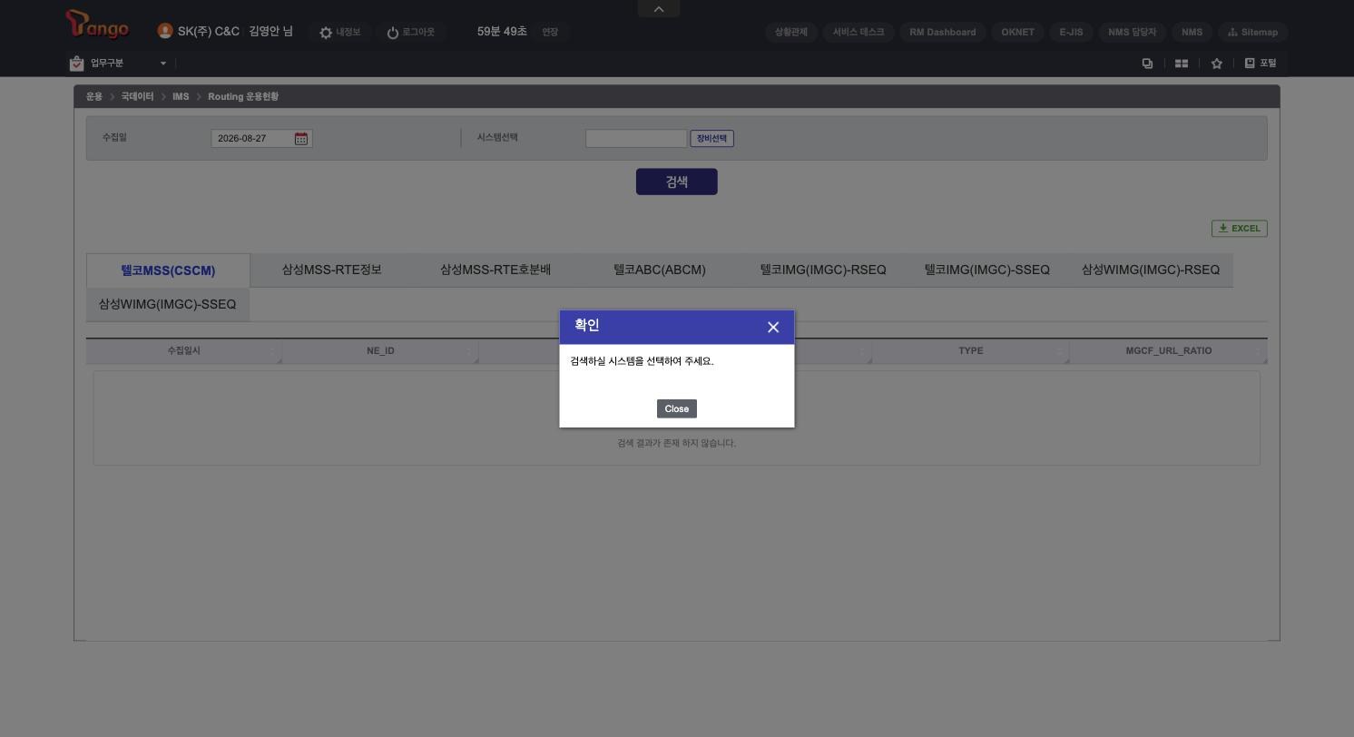Switch to the 삼성MSS-RTE정보 tab
Screen dimensions: 1354x737
pyautogui.click(x=331, y=270)
